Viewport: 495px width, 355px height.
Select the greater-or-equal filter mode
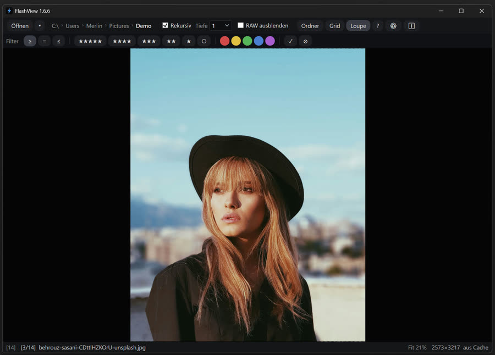(30, 41)
